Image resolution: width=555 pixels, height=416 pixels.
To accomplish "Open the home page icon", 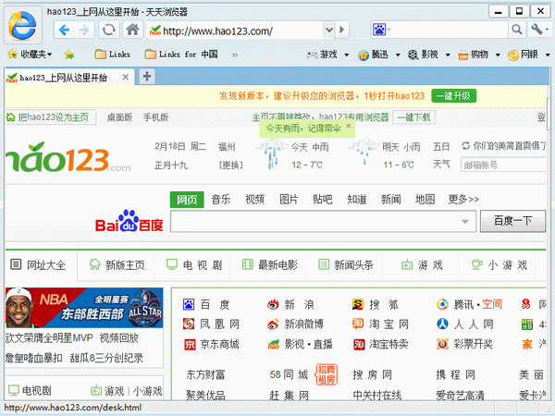I will coord(132,30).
